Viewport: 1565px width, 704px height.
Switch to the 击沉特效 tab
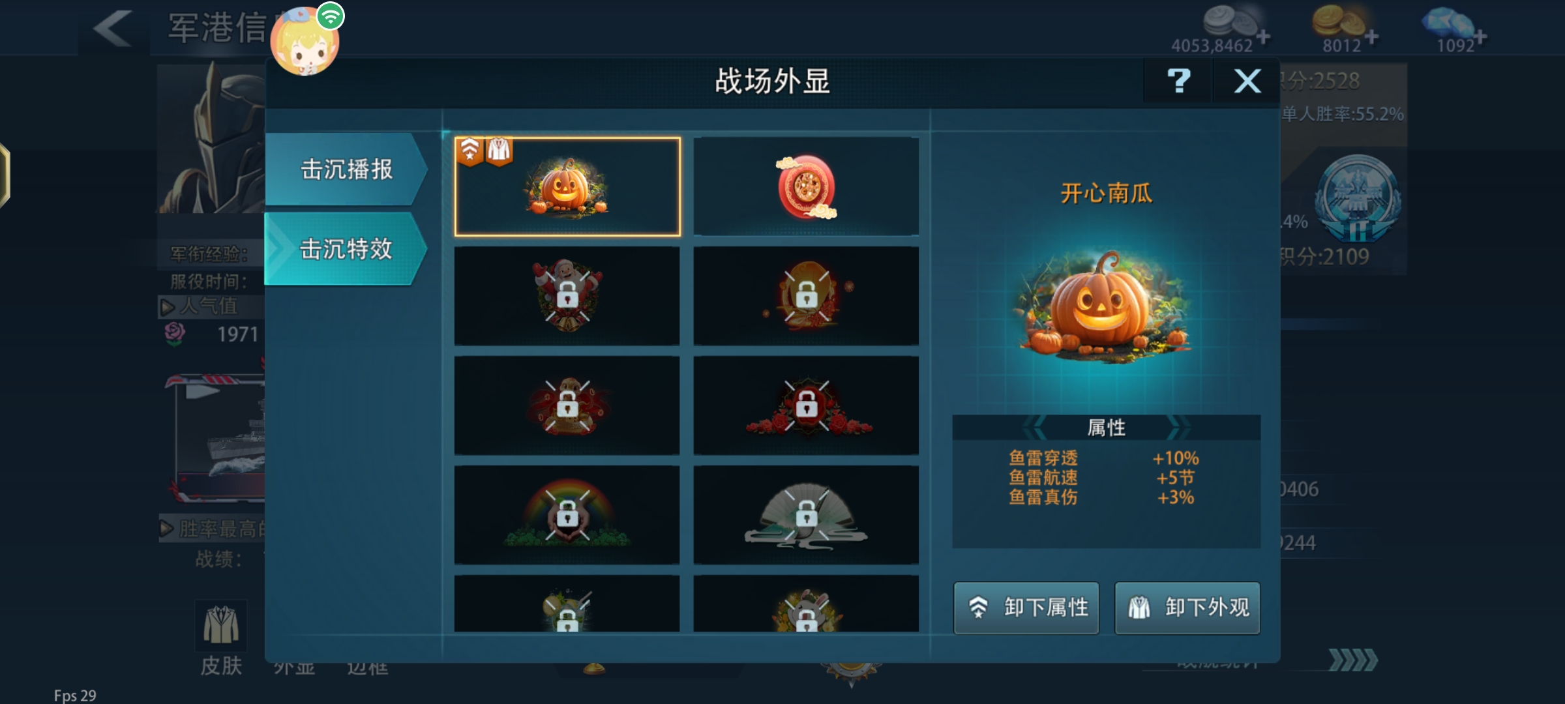tap(346, 249)
